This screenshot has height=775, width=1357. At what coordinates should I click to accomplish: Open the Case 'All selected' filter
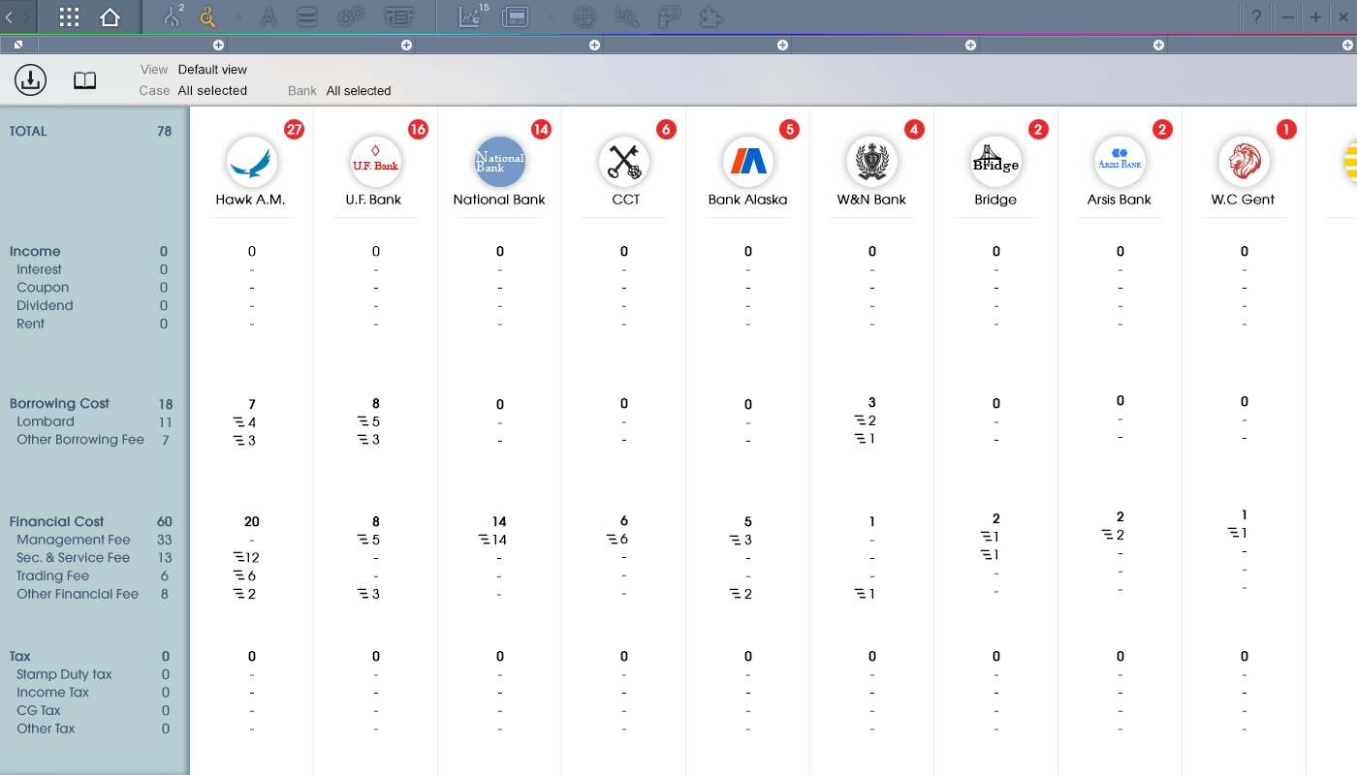212,91
